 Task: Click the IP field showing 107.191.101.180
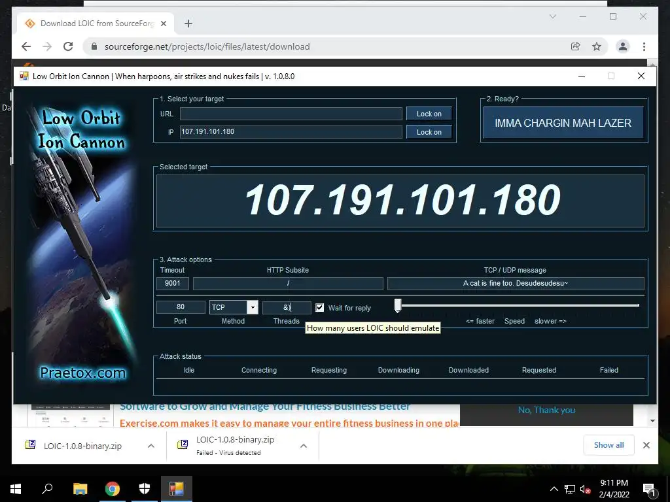point(291,131)
